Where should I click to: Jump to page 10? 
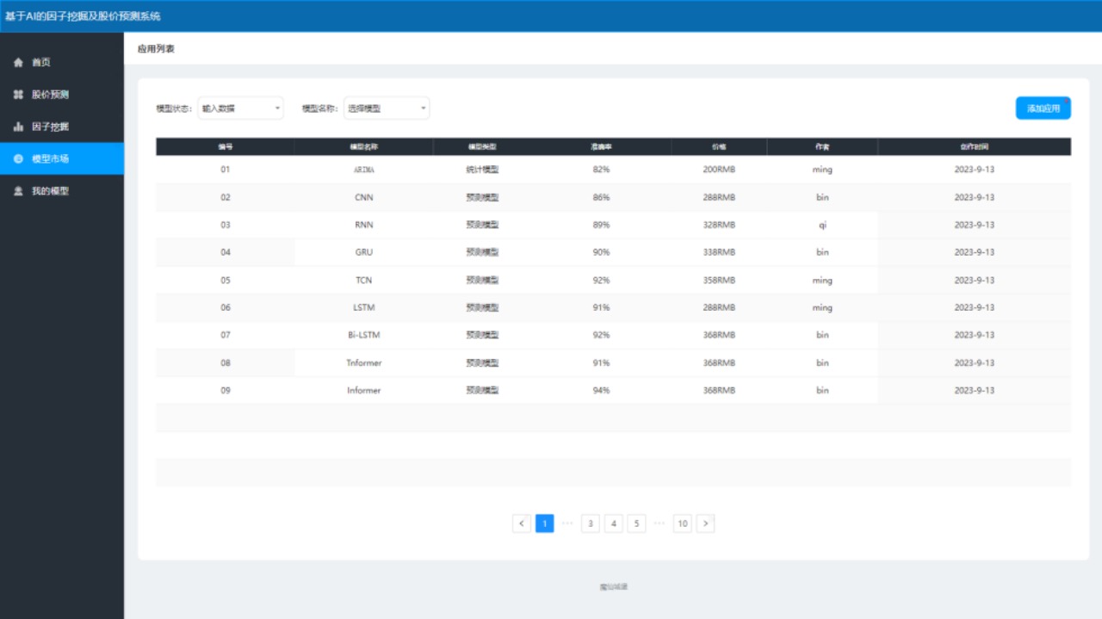pyautogui.click(x=683, y=523)
